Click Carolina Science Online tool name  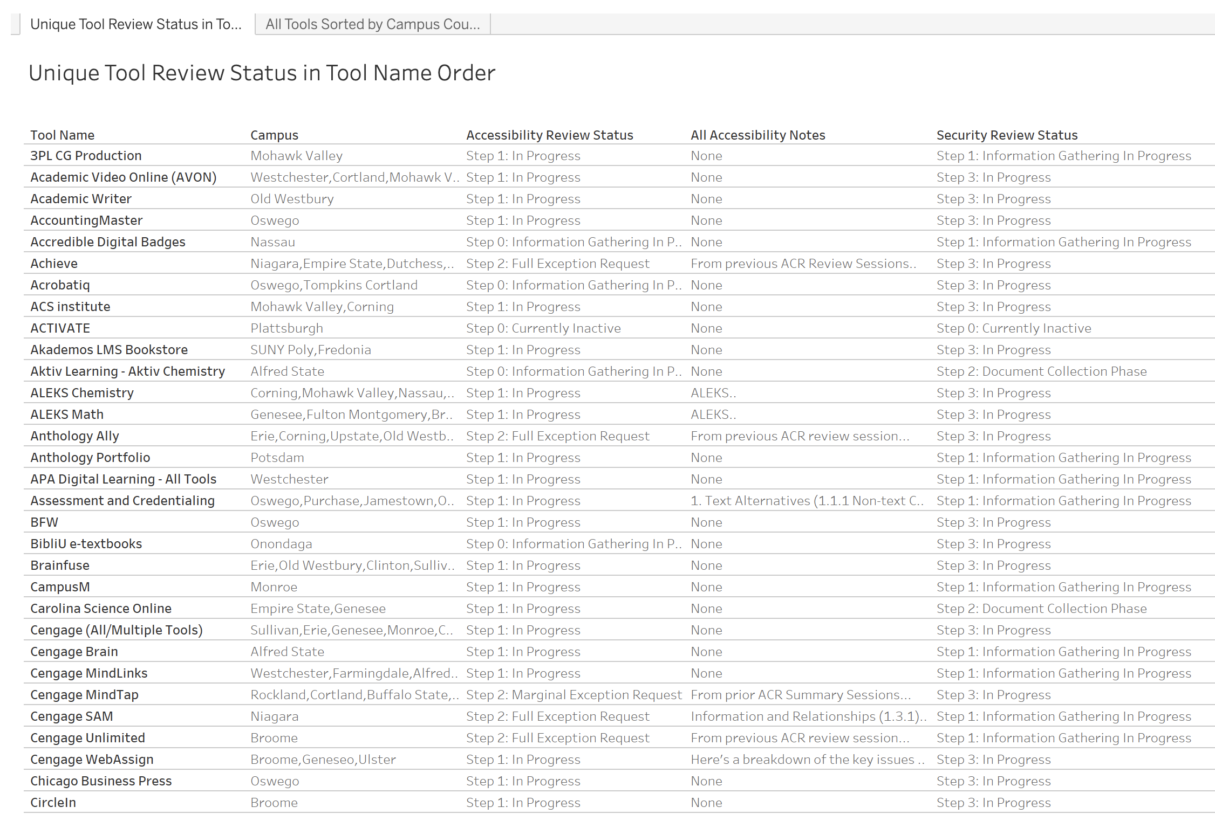click(x=101, y=609)
